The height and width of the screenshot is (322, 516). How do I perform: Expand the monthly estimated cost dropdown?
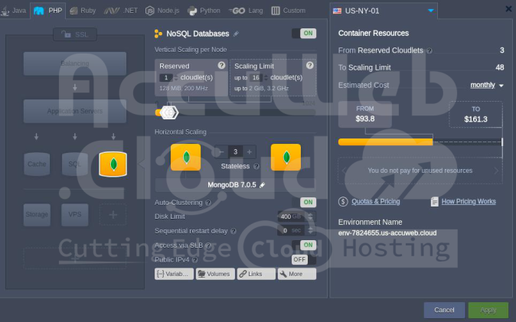[487, 85]
